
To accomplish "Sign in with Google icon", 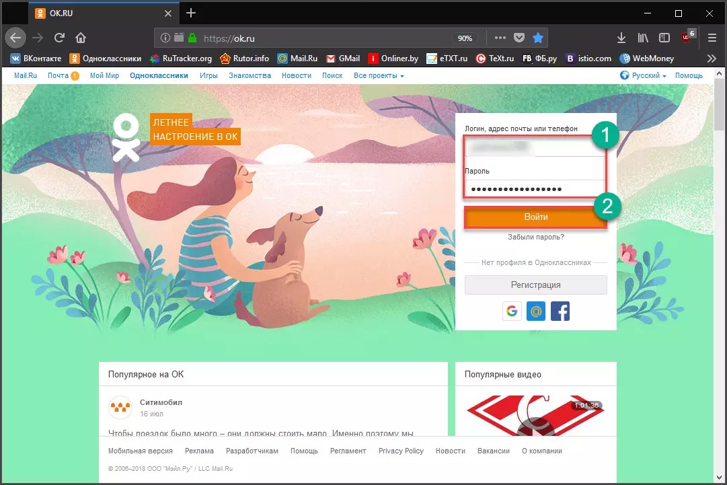I will coord(512,311).
